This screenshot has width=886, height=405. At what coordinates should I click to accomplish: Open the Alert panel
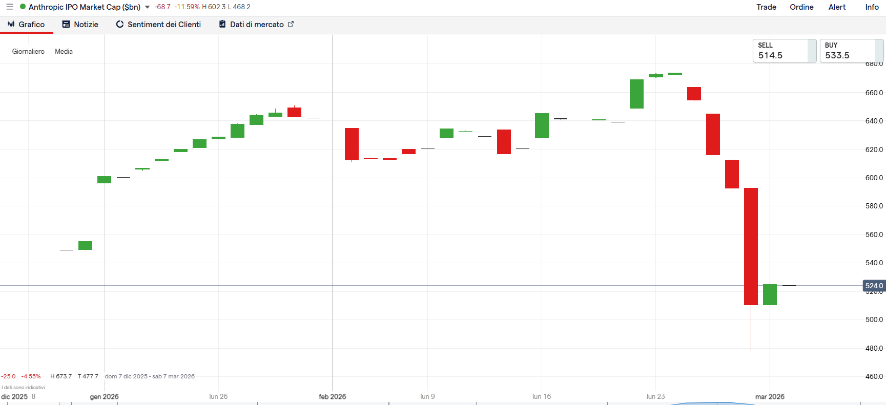pyautogui.click(x=837, y=7)
